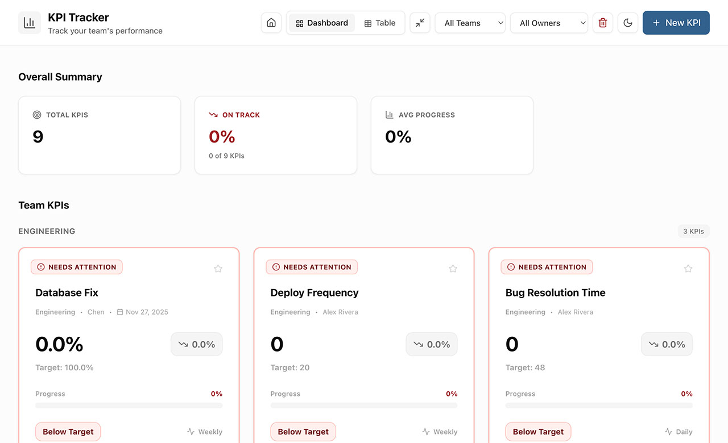Click the target icon beside Total KPIs

coord(36,114)
